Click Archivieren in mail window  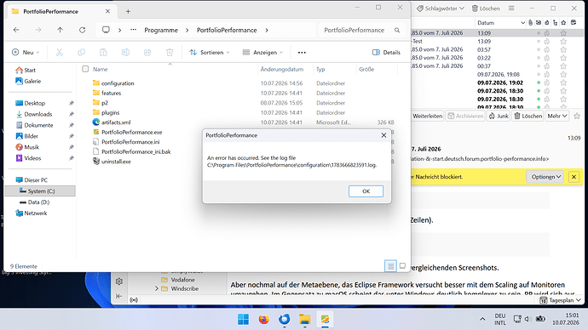tap(465, 116)
